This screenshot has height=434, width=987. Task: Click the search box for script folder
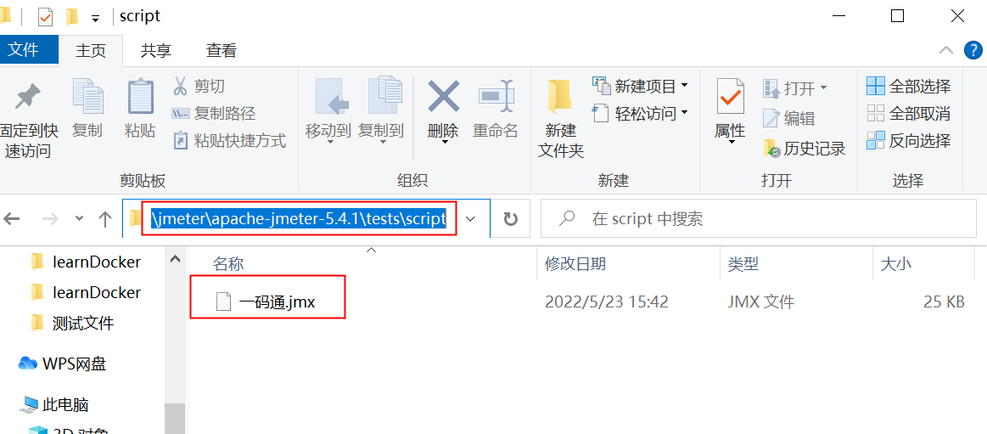pos(759,218)
